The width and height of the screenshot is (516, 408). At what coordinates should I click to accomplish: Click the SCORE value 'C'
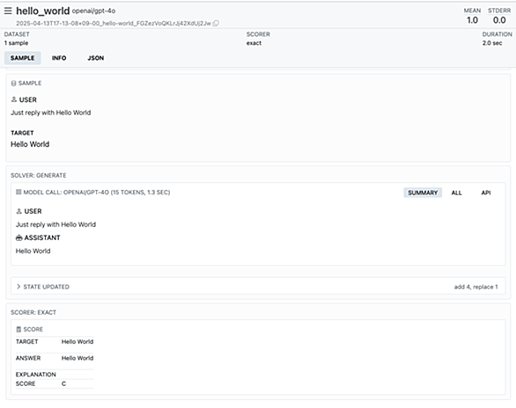[x=64, y=383]
